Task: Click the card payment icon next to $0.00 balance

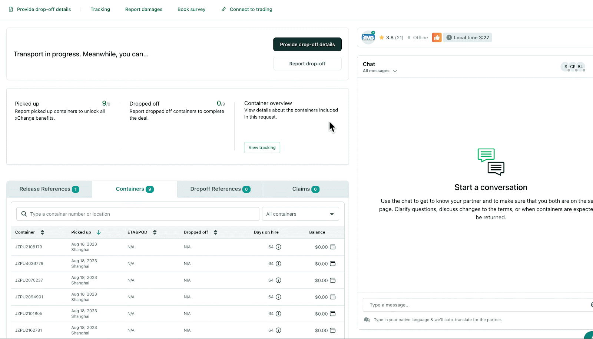Action: [x=333, y=247]
